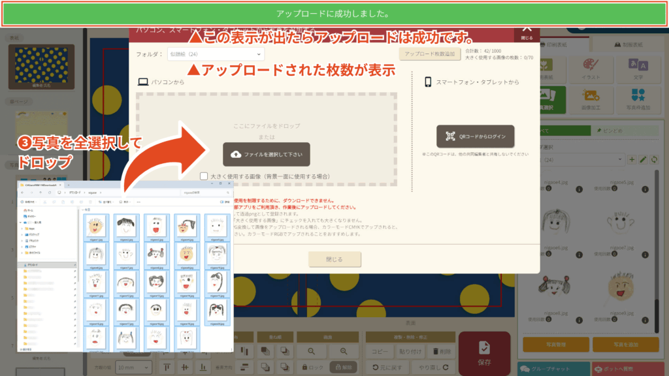Click the green refresh icon beside the pencil
Image resolution: width=669 pixels, height=376 pixels.
(x=653, y=159)
